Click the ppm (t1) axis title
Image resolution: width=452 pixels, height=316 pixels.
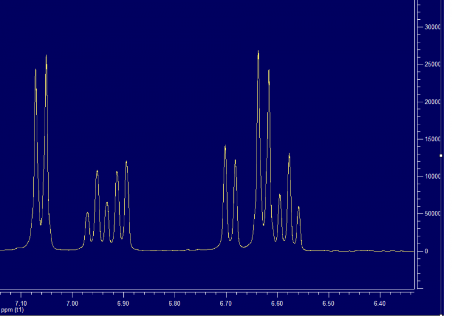(x=12, y=310)
